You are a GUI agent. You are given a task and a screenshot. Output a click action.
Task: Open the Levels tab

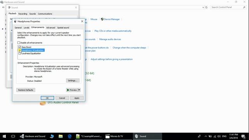26,28
